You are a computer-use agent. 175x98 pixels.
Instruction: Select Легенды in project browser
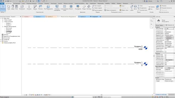pos(6,35)
